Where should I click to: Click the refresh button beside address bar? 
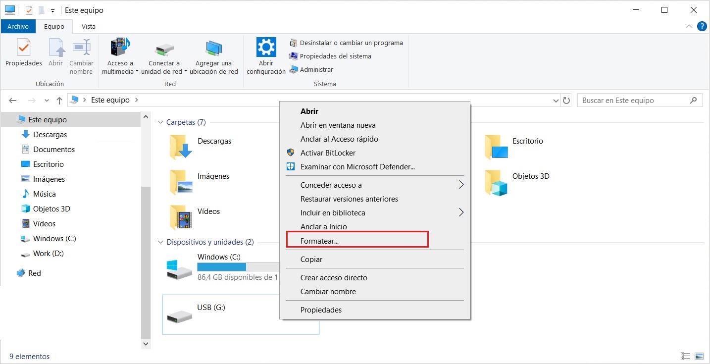tap(567, 101)
